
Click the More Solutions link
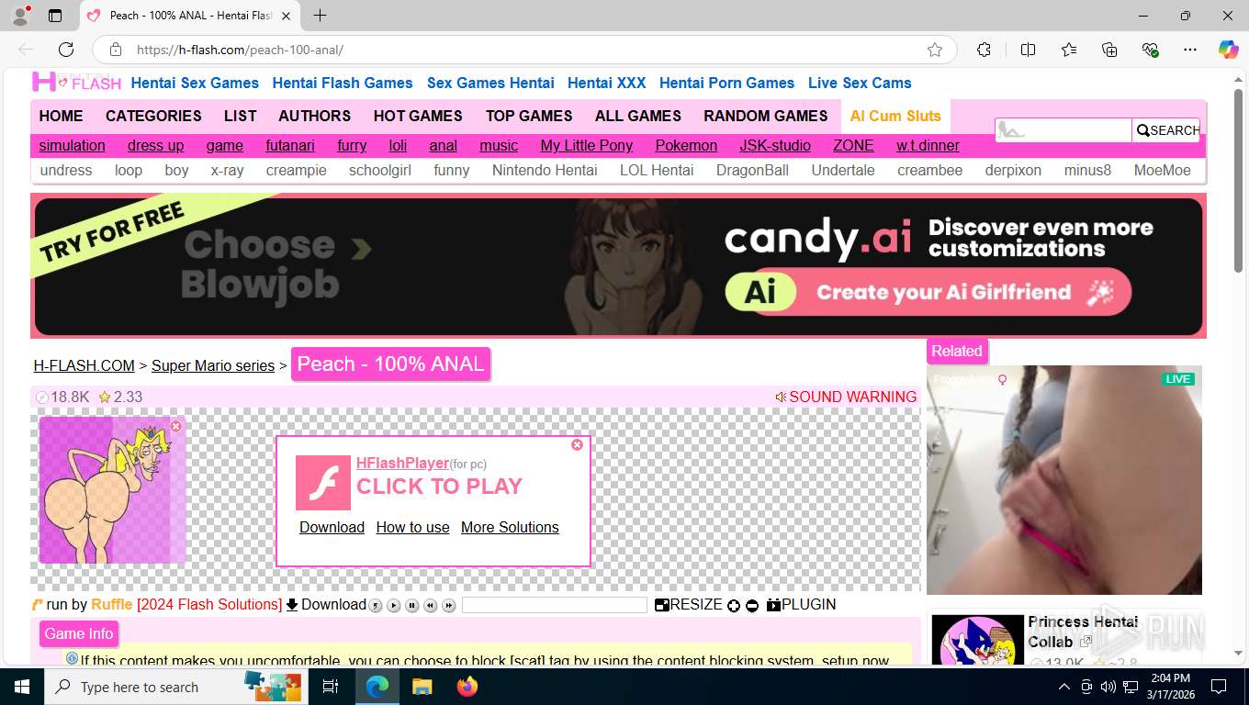[x=510, y=527]
